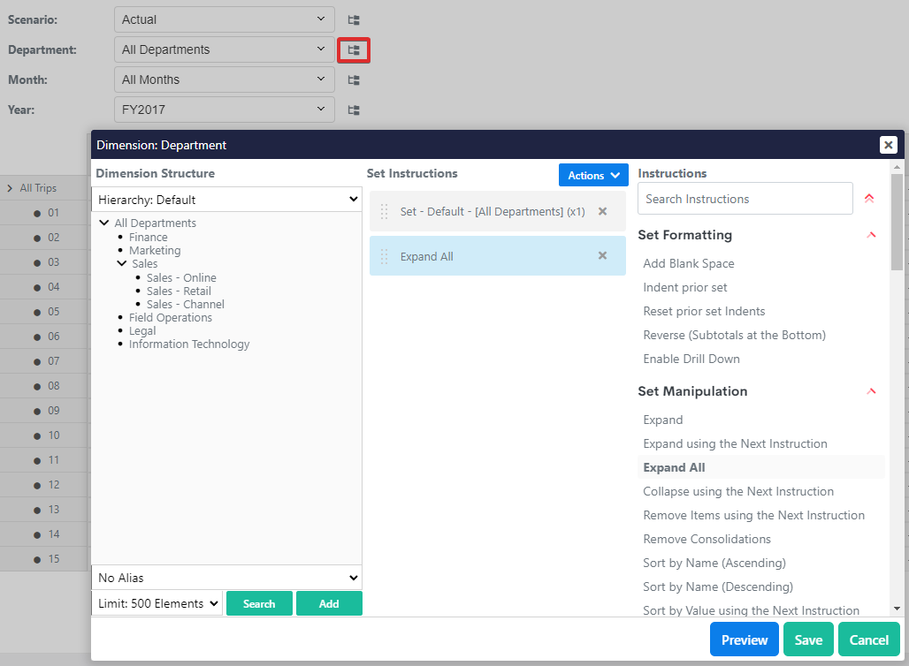
Task: Collapse the Set Formatting section
Action: pyautogui.click(x=871, y=235)
